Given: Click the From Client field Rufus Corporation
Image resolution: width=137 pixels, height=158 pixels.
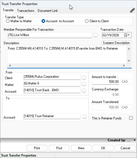Looking at the screenshot, I should (52, 77).
